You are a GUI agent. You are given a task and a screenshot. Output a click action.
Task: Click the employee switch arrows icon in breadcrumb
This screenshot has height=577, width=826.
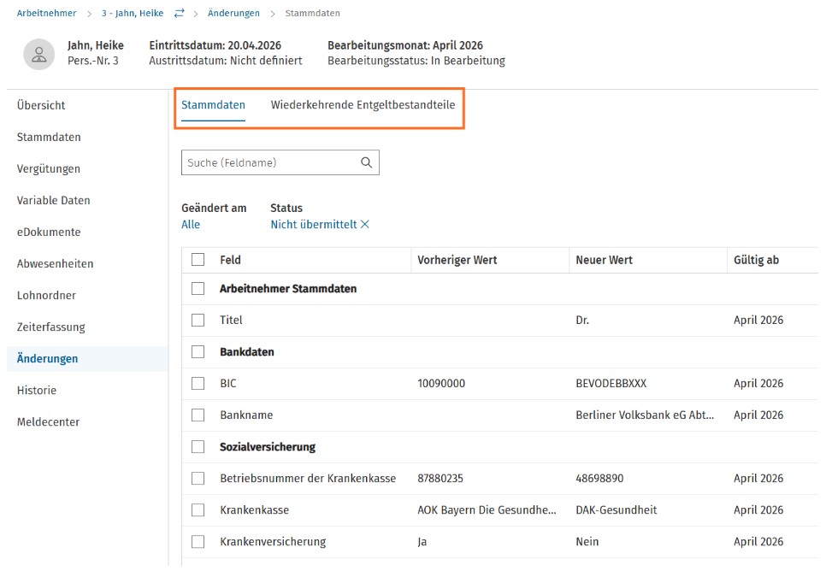[179, 13]
